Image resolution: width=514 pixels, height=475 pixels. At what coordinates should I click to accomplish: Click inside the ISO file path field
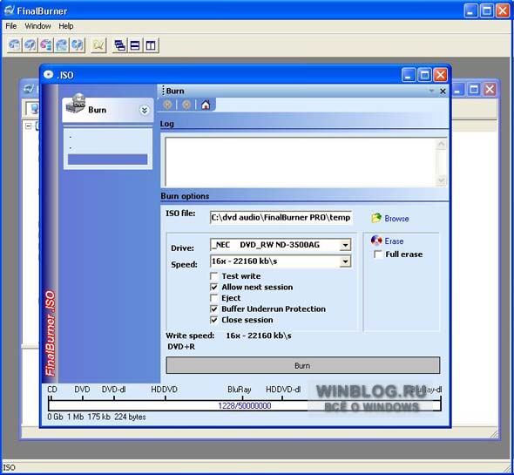pyautogui.click(x=281, y=218)
